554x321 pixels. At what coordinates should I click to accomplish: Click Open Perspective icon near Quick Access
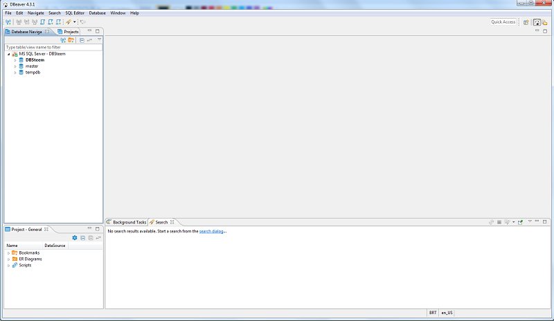coord(526,22)
